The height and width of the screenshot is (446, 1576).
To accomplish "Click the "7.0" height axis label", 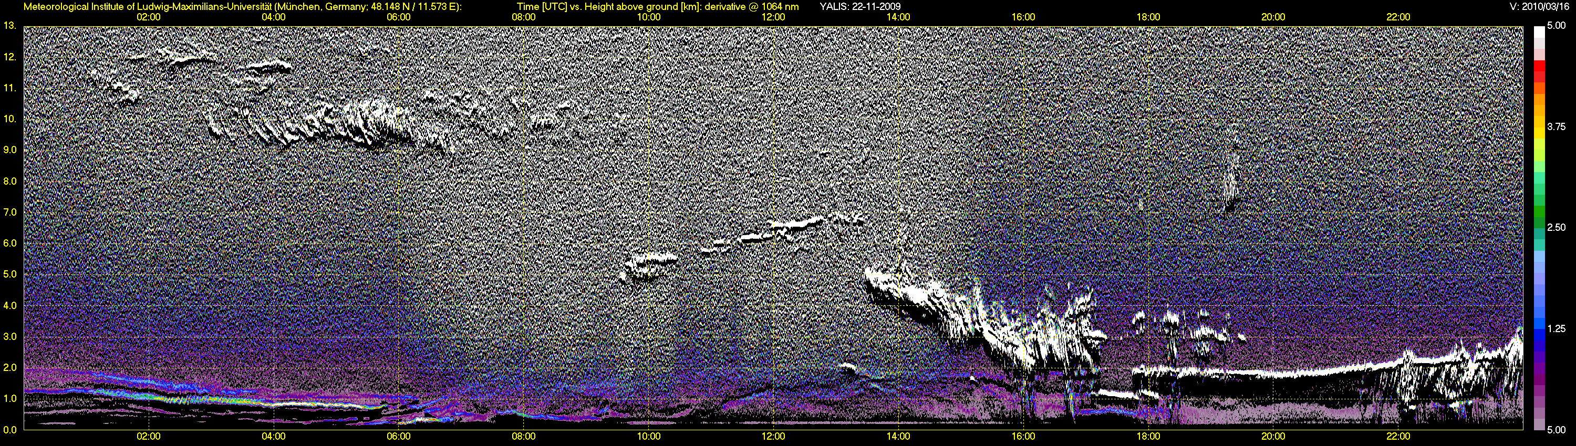I will pyautogui.click(x=9, y=212).
